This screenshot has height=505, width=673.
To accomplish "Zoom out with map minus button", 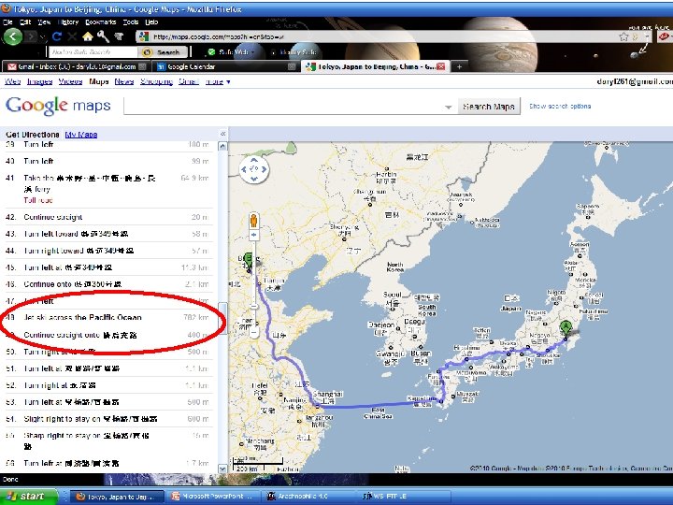I will coord(253,332).
